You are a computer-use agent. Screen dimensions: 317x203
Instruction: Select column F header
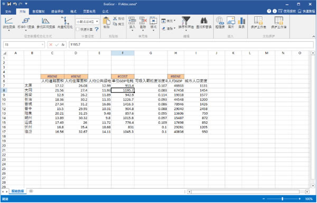click(x=123, y=53)
